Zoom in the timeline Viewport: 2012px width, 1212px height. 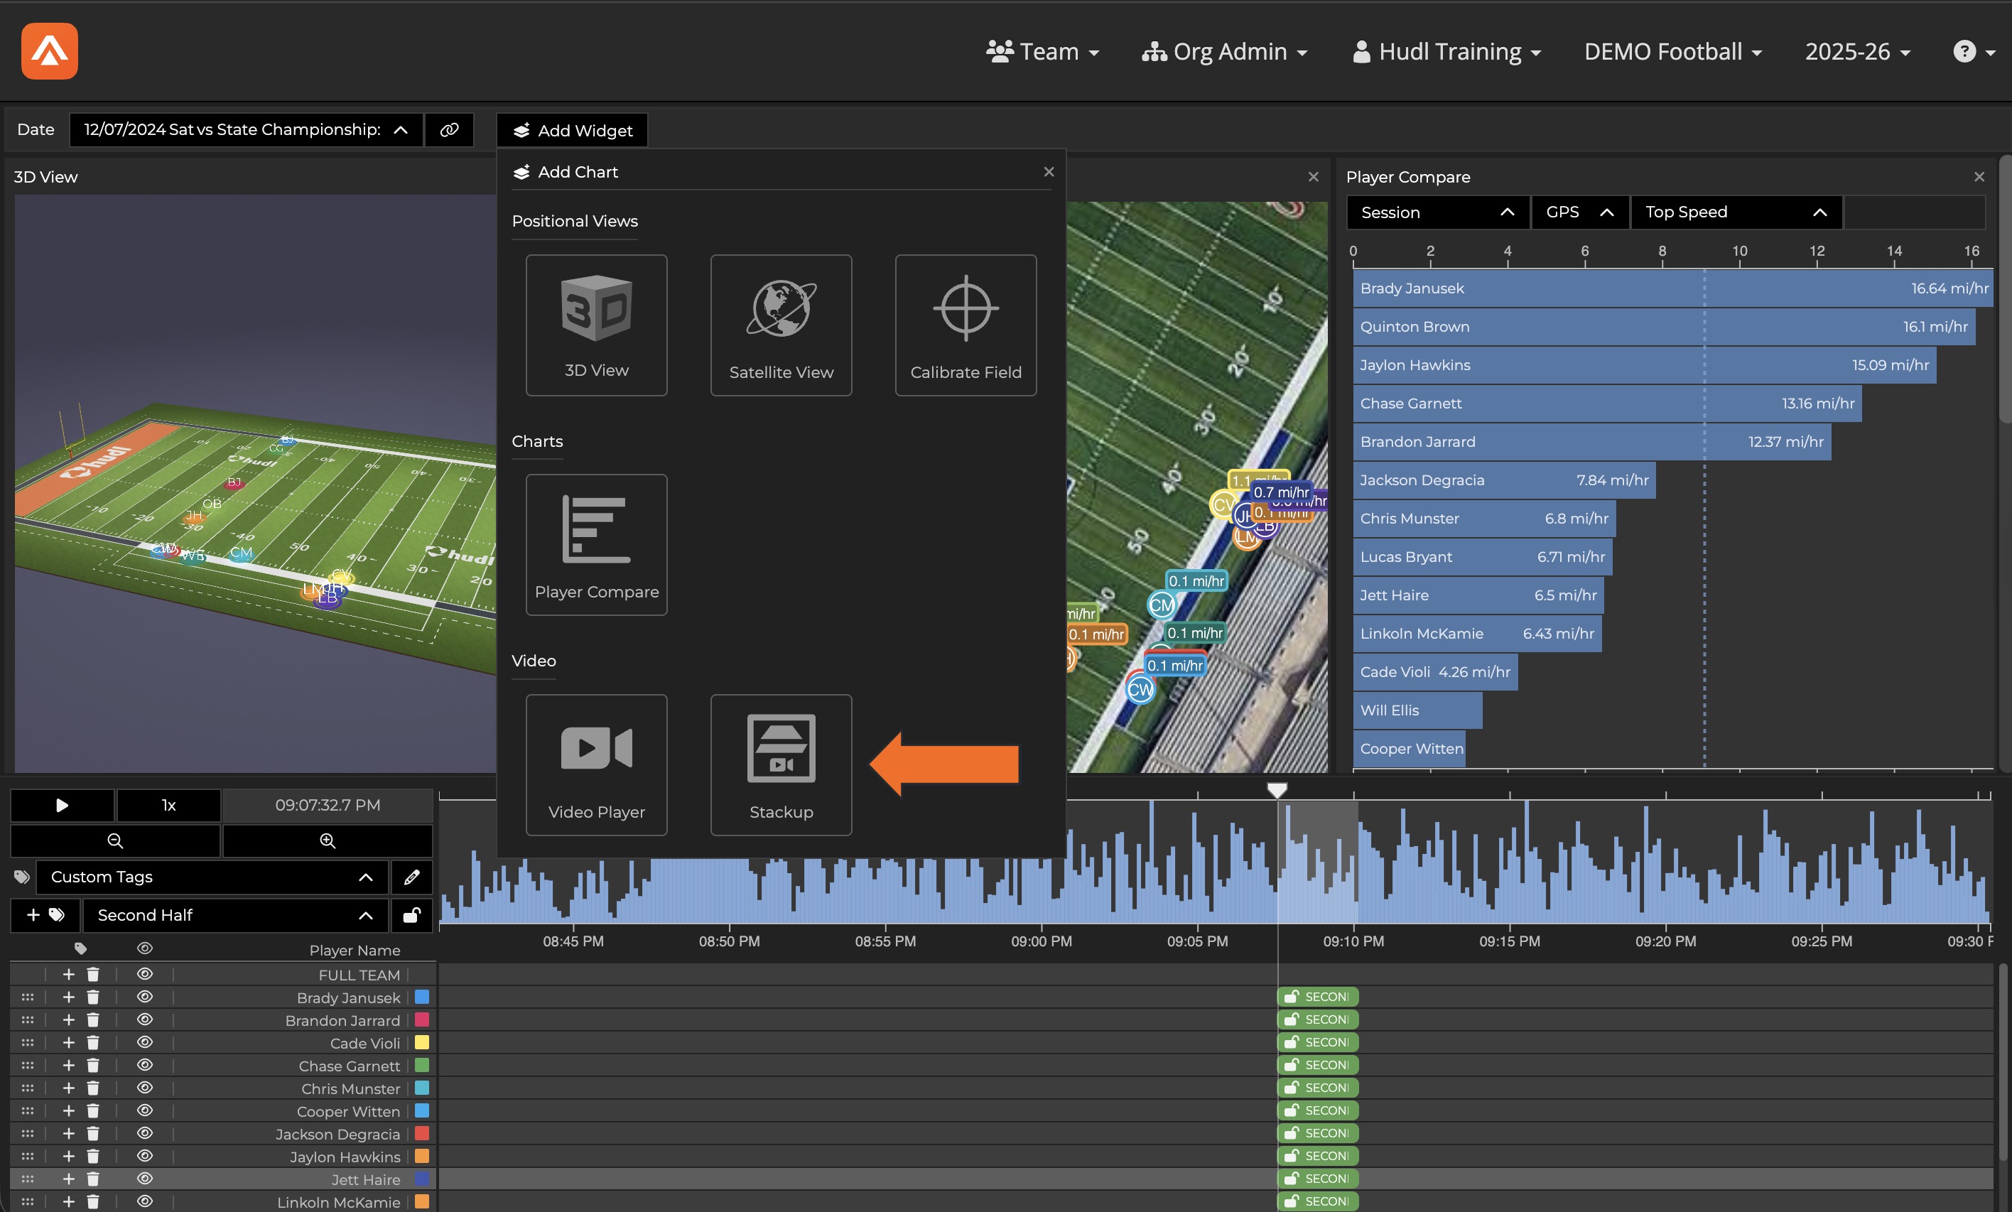[x=328, y=840]
